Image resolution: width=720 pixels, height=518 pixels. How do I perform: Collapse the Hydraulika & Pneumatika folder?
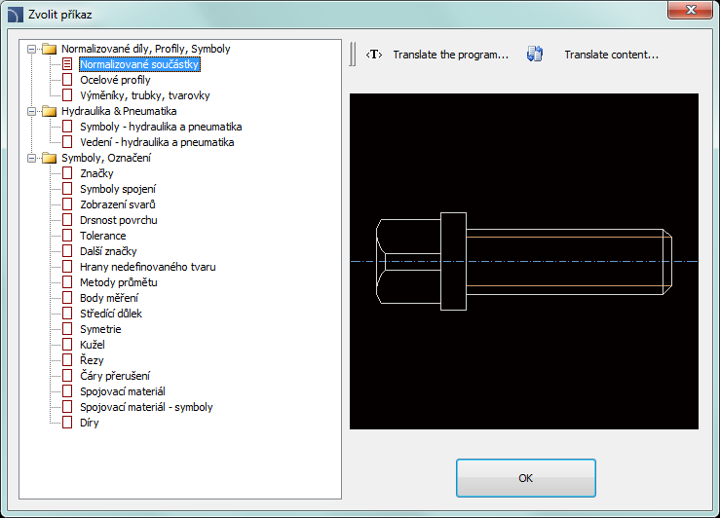[32, 111]
